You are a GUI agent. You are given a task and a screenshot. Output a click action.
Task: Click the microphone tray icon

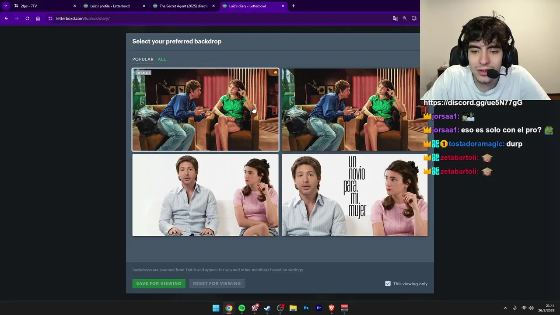point(514,308)
